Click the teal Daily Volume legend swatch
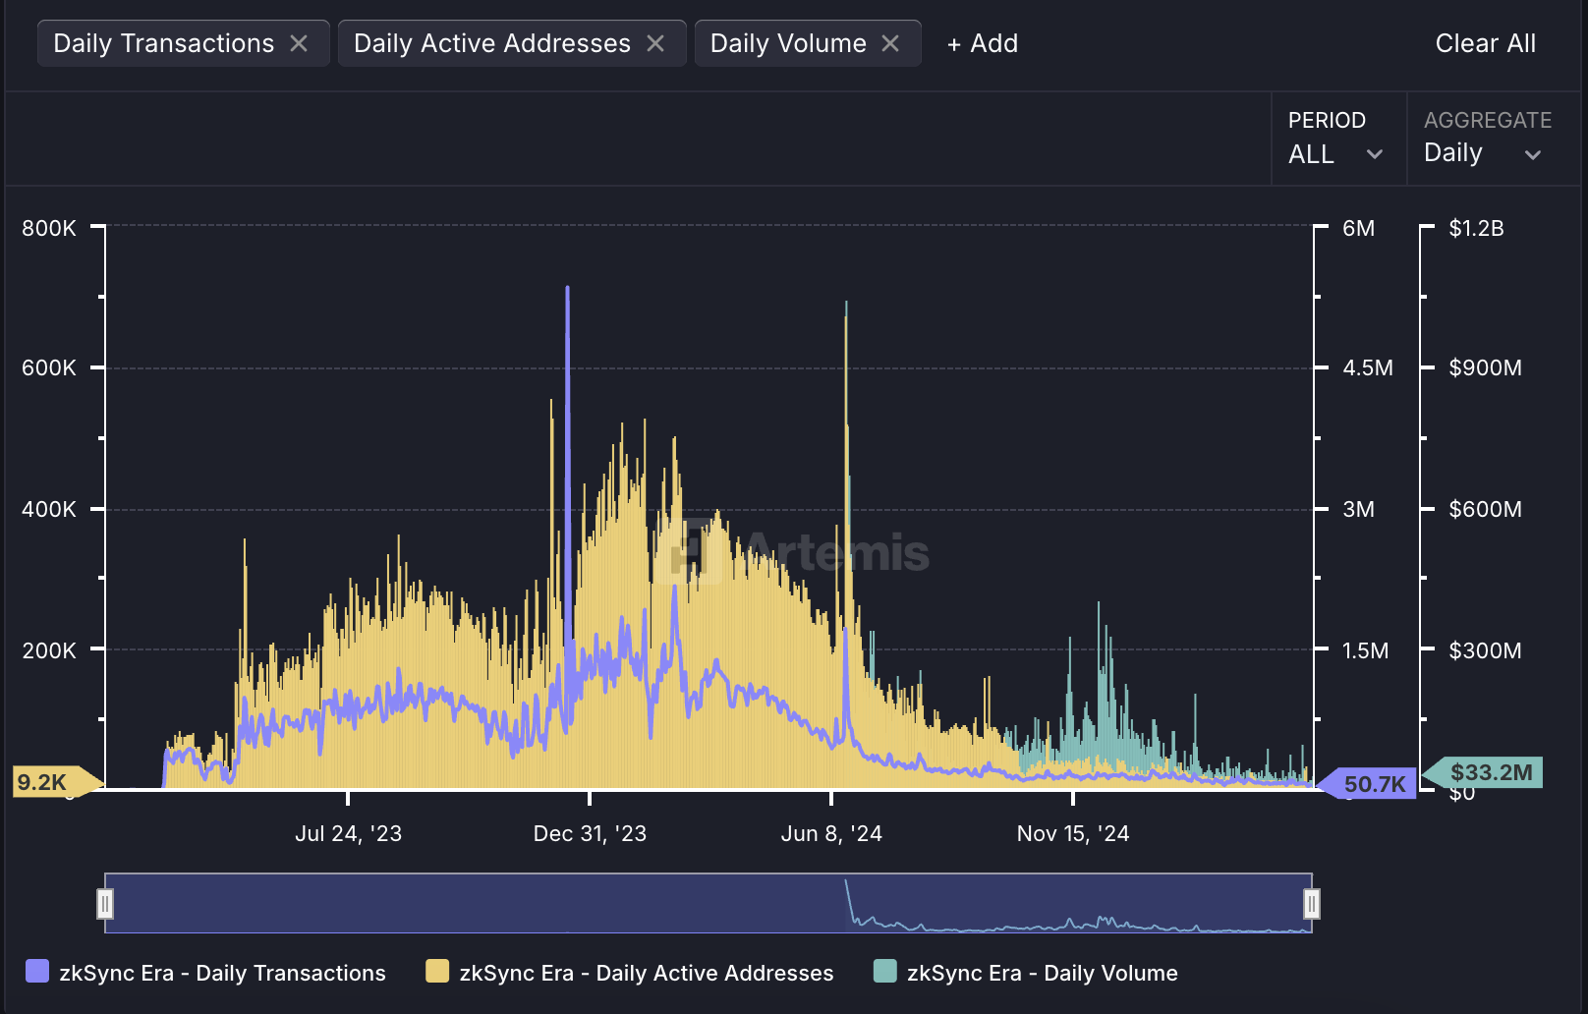 (884, 972)
